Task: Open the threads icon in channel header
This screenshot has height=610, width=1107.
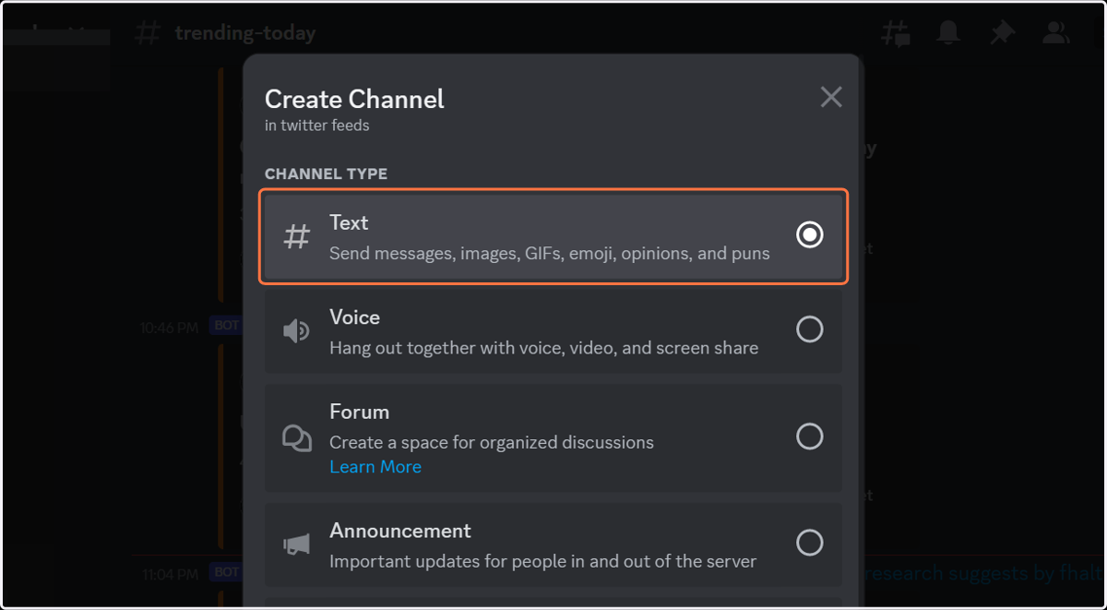Action: click(x=896, y=33)
